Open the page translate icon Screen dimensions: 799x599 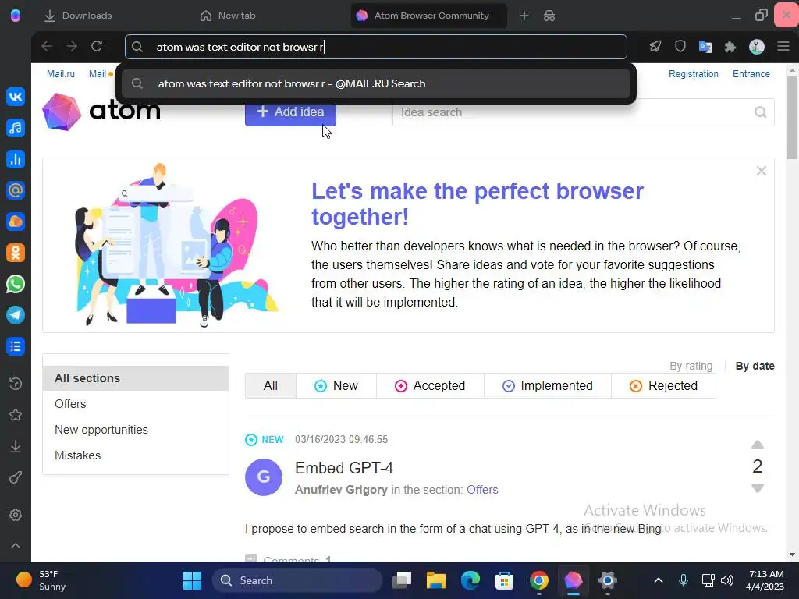(x=705, y=47)
